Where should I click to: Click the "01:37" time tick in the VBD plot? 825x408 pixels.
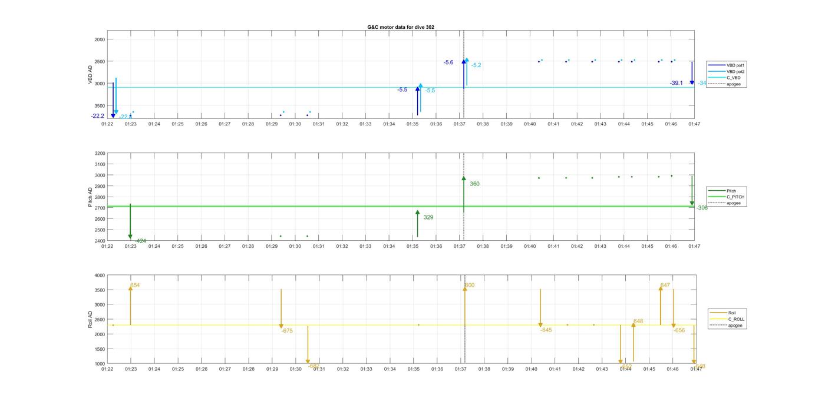[460, 124]
